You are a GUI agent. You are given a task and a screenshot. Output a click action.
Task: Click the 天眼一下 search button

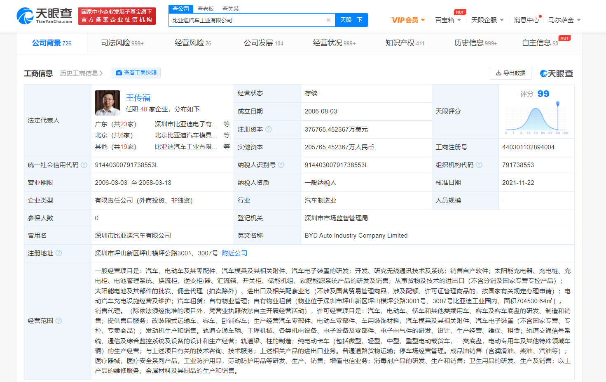(x=351, y=20)
